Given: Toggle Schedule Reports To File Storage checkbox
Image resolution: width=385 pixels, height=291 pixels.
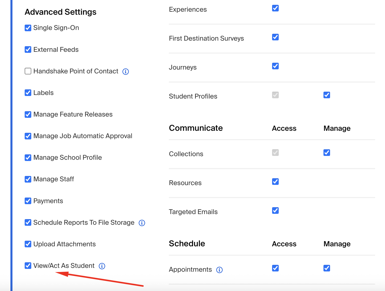Looking at the screenshot, I should pyautogui.click(x=28, y=222).
